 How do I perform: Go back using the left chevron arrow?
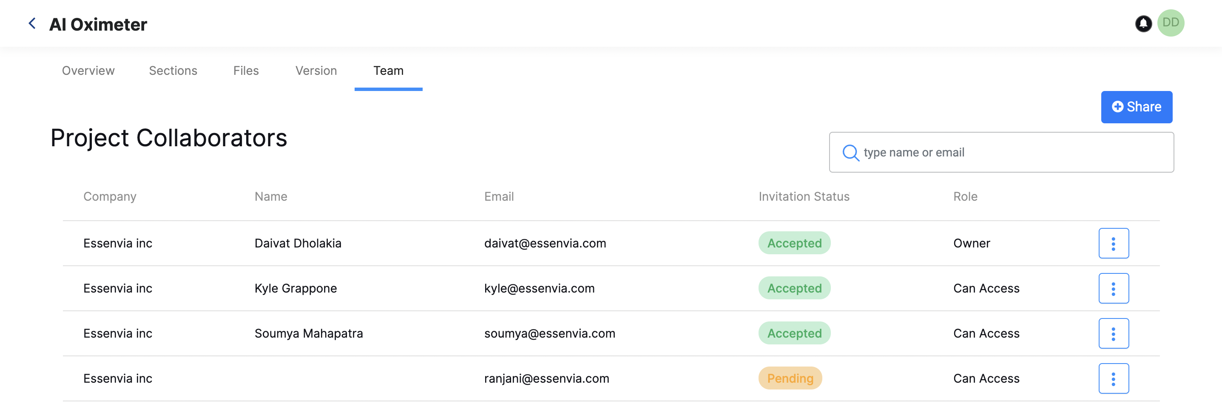32,23
